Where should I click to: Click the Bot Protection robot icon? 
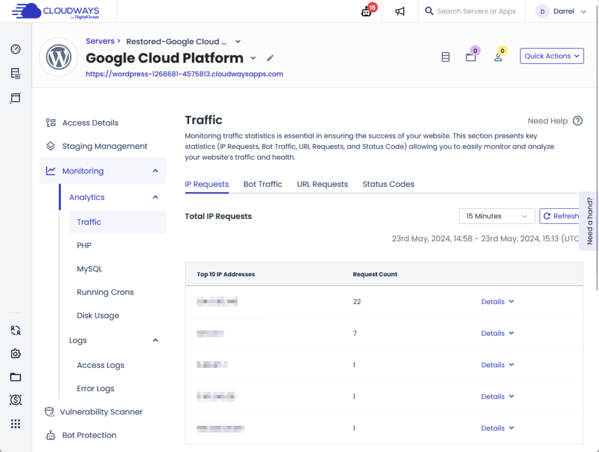(51, 435)
